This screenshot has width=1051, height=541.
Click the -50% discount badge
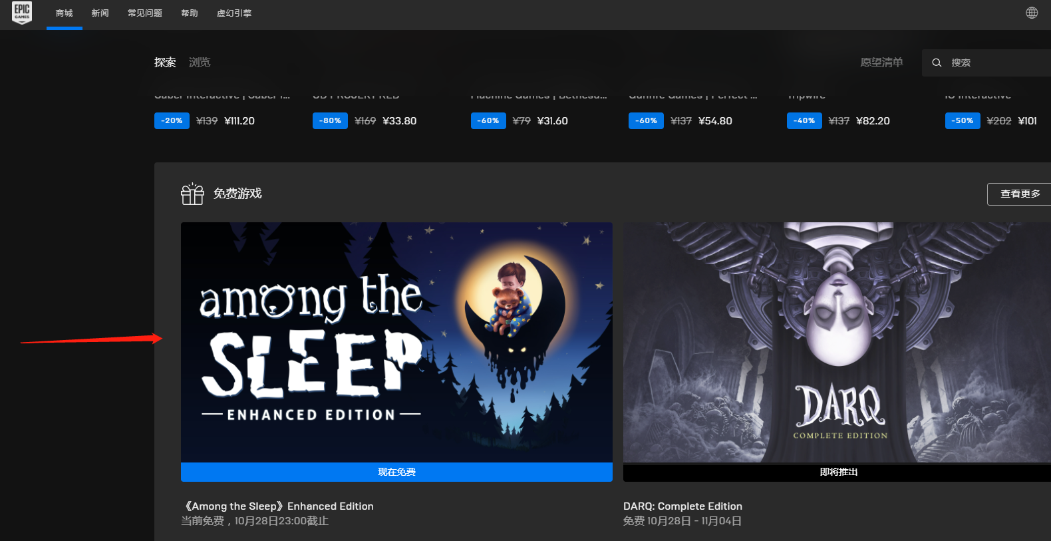click(962, 120)
